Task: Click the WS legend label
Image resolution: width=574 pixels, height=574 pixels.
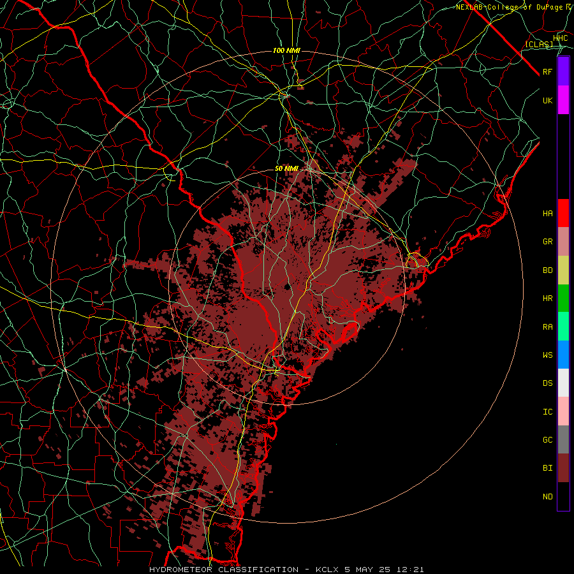Action: pos(548,355)
